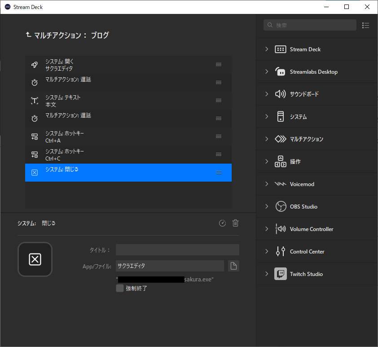The height and width of the screenshot is (347, 378).
Task: Select the システム: 閉じる text in the list
Action: point(62,169)
